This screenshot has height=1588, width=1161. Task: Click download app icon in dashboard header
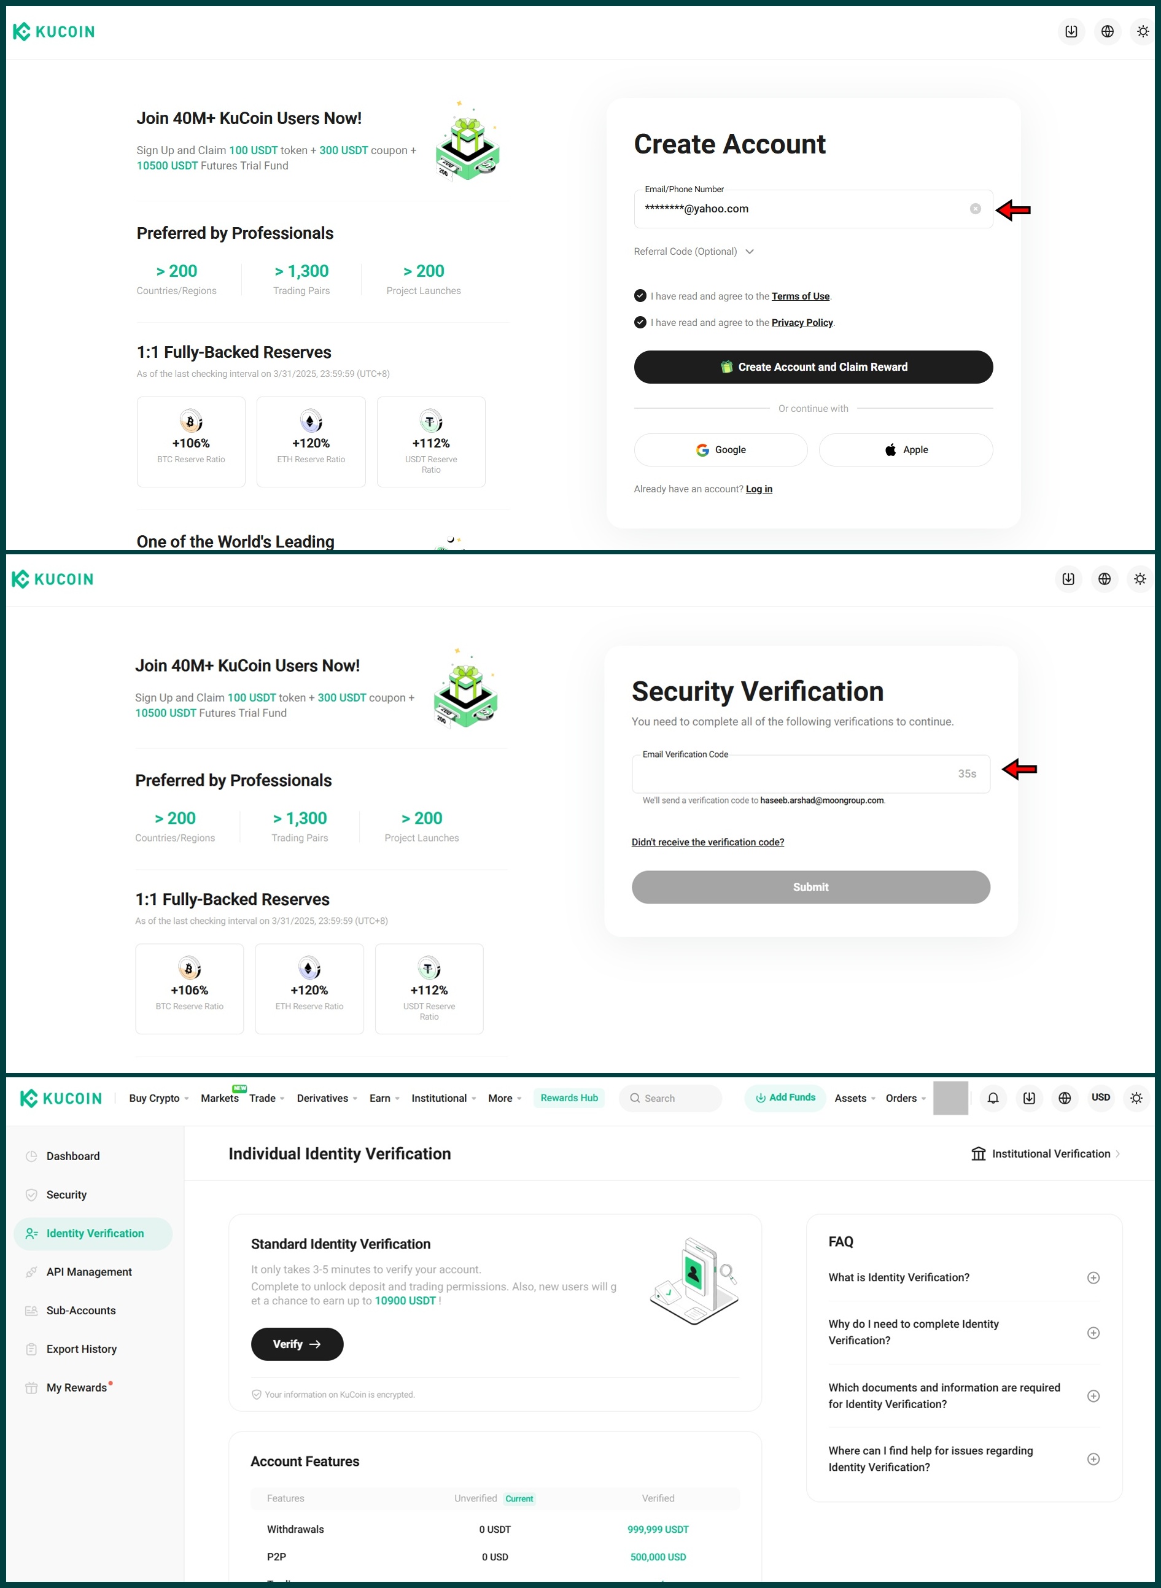pos(1029,1098)
